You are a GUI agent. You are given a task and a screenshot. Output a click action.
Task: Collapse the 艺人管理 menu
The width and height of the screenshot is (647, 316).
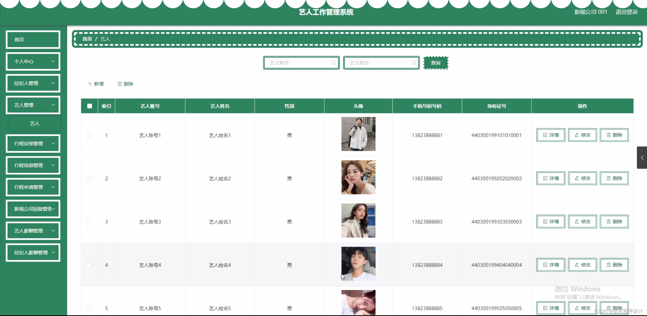[x=33, y=105]
